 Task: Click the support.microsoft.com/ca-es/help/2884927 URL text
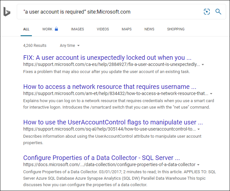[x=111, y=64]
